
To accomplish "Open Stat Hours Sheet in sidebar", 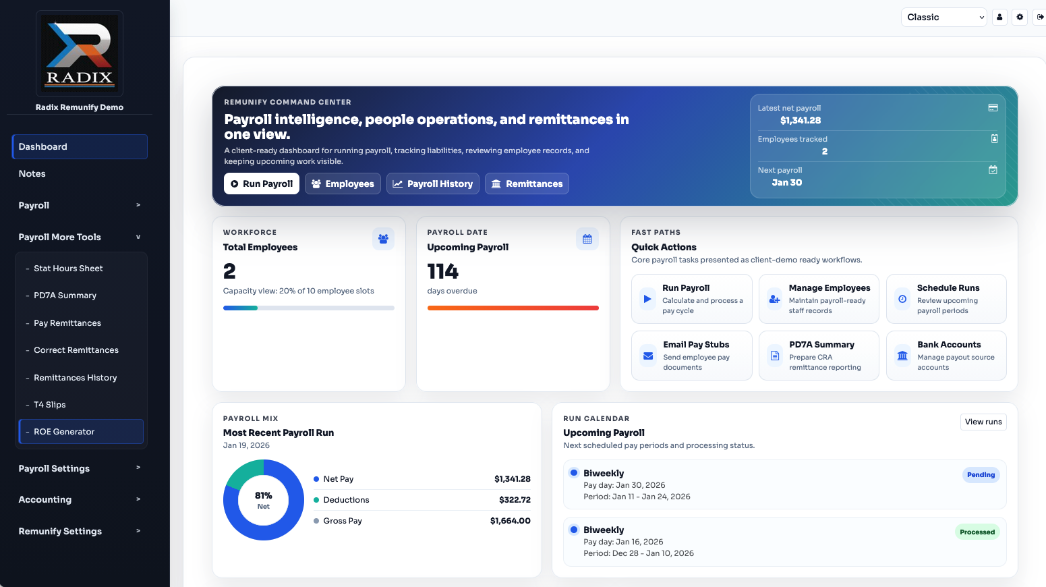I will [x=81, y=269].
